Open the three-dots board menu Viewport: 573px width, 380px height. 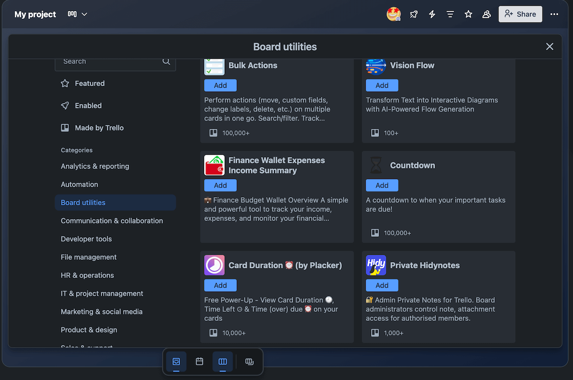click(554, 14)
